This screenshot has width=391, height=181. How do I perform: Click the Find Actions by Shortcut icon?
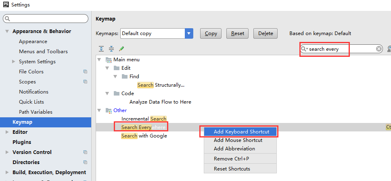[x=389, y=49]
